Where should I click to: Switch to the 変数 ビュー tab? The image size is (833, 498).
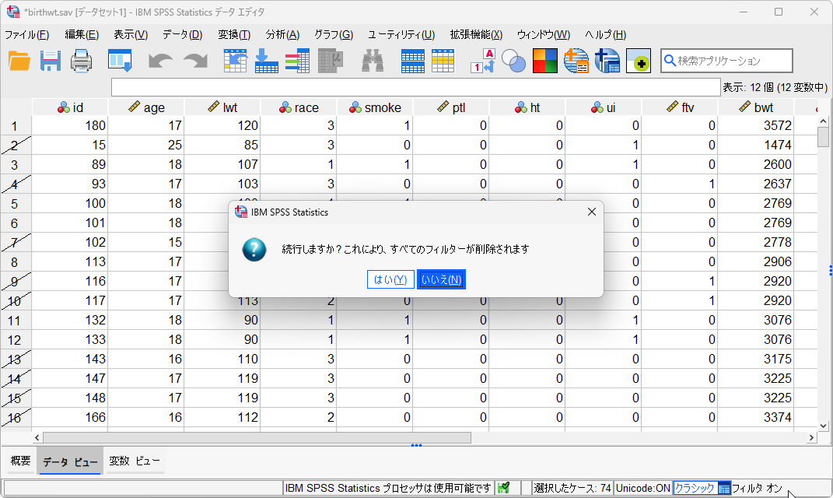pos(135,461)
